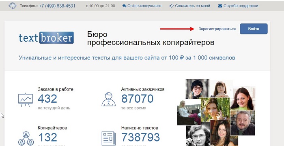
Task: Click the 432 orders count
Action: [47, 99]
